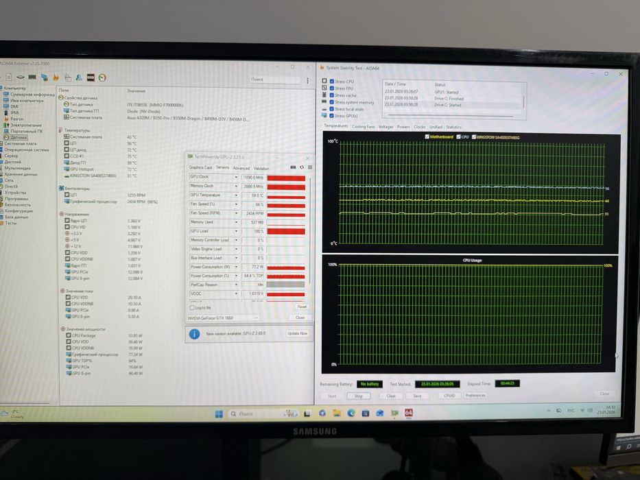Viewport: 640px width, 480px height.
Task: Open the Voltages tab in Stability Test
Action: [x=386, y=127]
